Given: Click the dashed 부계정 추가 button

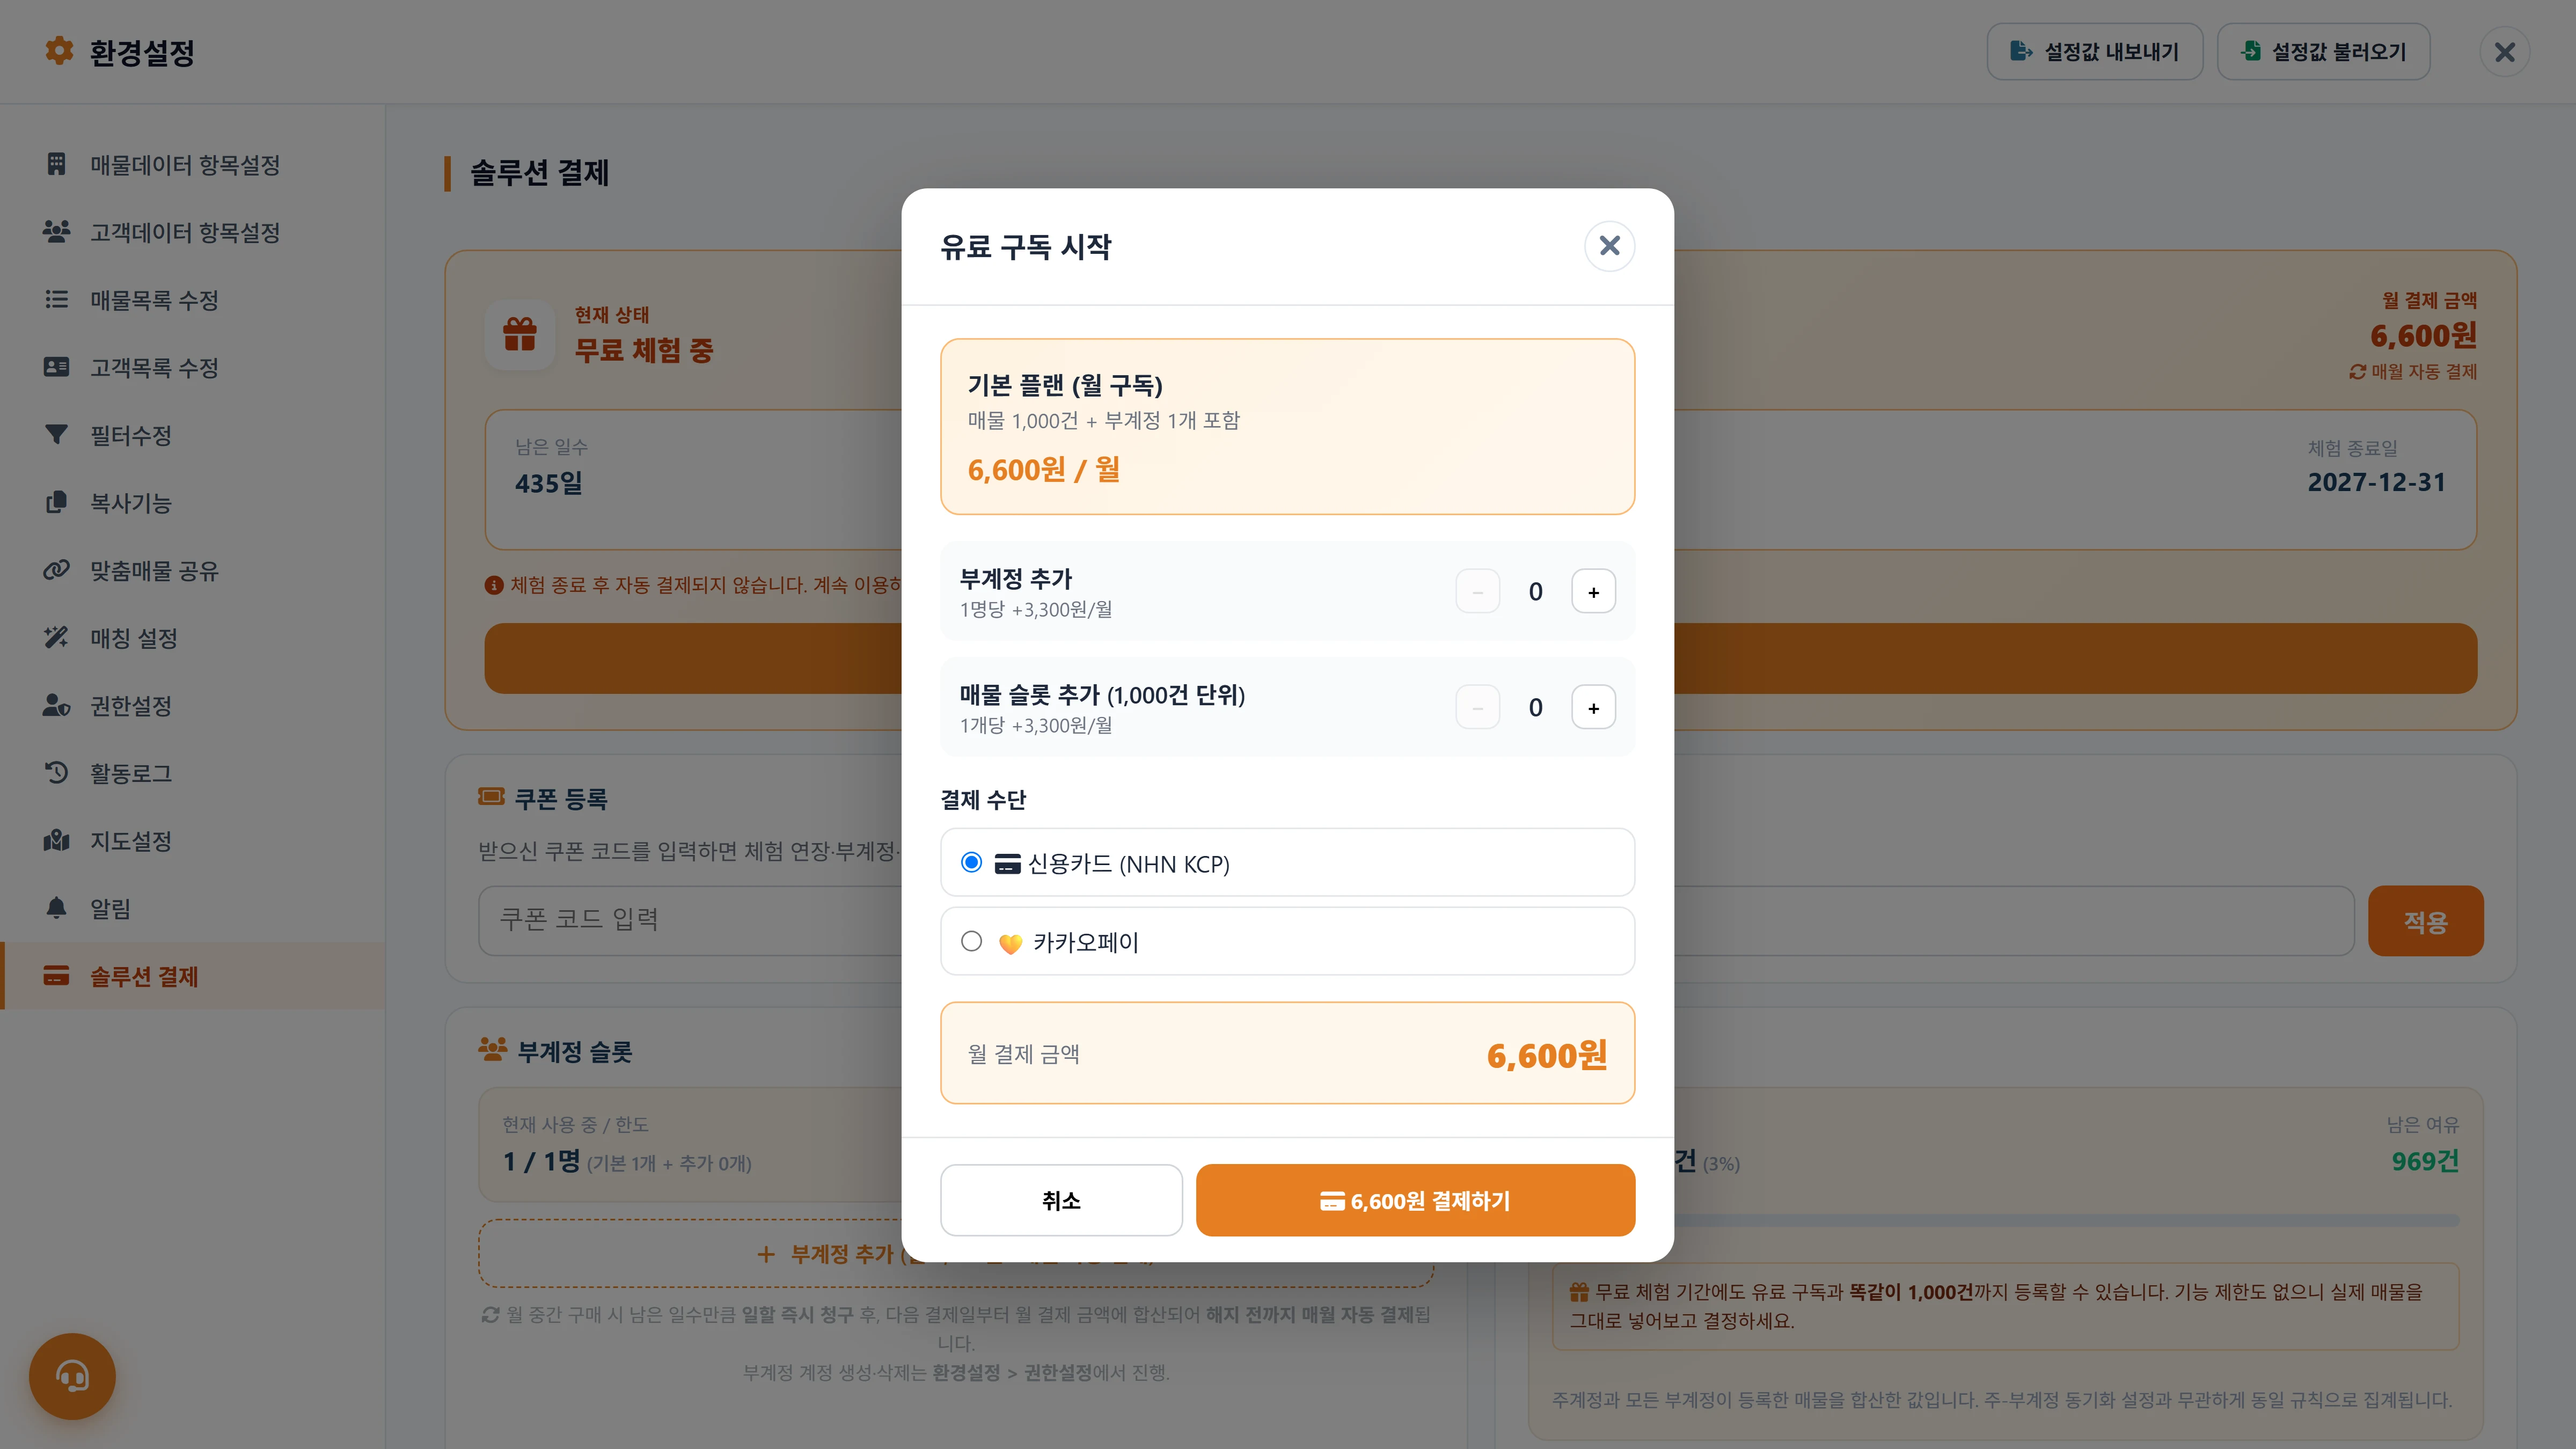Looking at the screenshot, I should (x=955, y=1253).
